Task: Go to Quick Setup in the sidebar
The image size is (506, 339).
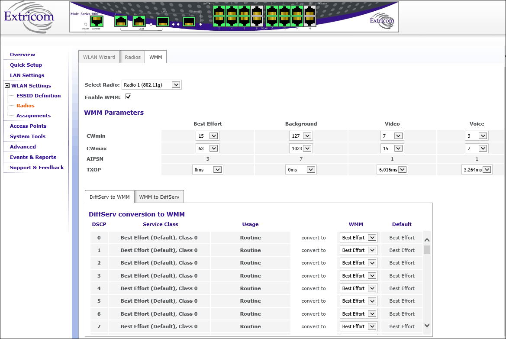Action: point(26,65)
